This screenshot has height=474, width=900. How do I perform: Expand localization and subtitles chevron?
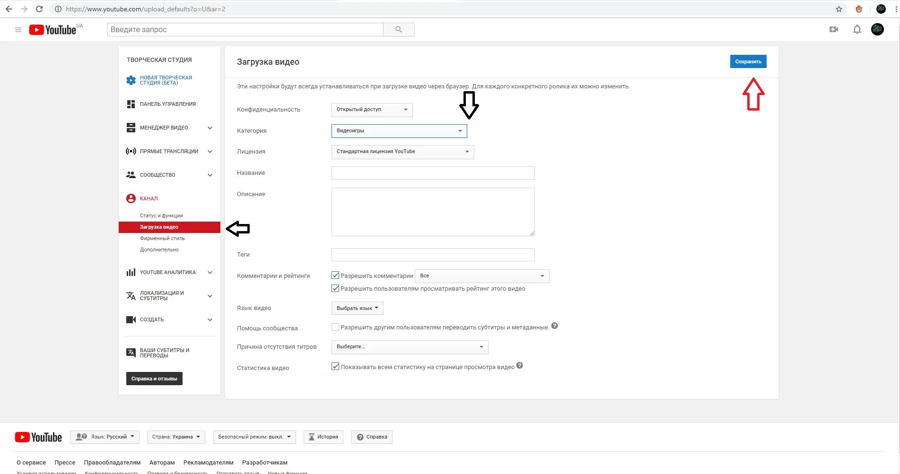click(x=210, y=296)
